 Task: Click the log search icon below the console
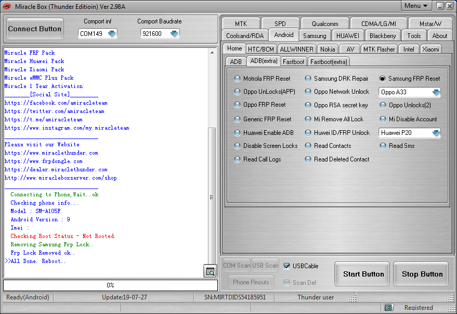pyautogui.click(x=210, y=271)
